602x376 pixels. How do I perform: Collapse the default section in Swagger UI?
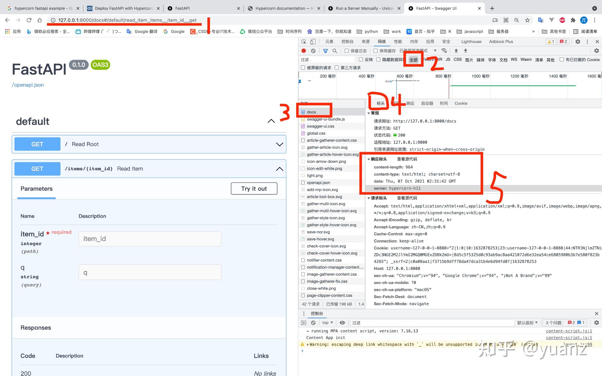pos(271,121)
